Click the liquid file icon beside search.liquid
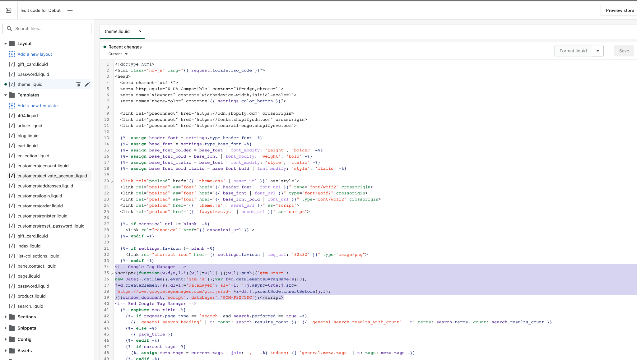This screenshot has width=637, height=360. pos(12,306)
